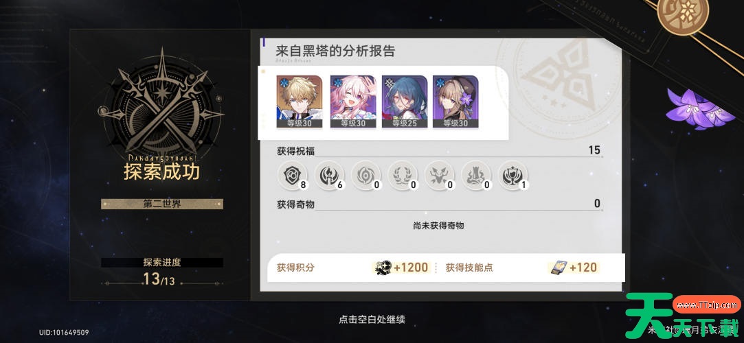Viewport: 744px width, 343px height.
Task: Click the 探索进度 13/13 progress indicator
Action: [162, 272]
